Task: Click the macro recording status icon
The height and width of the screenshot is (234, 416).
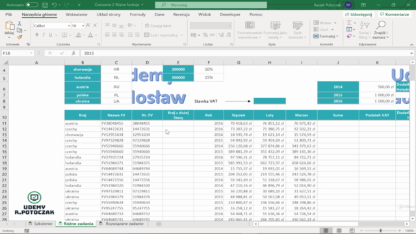Action: [27, 231]
